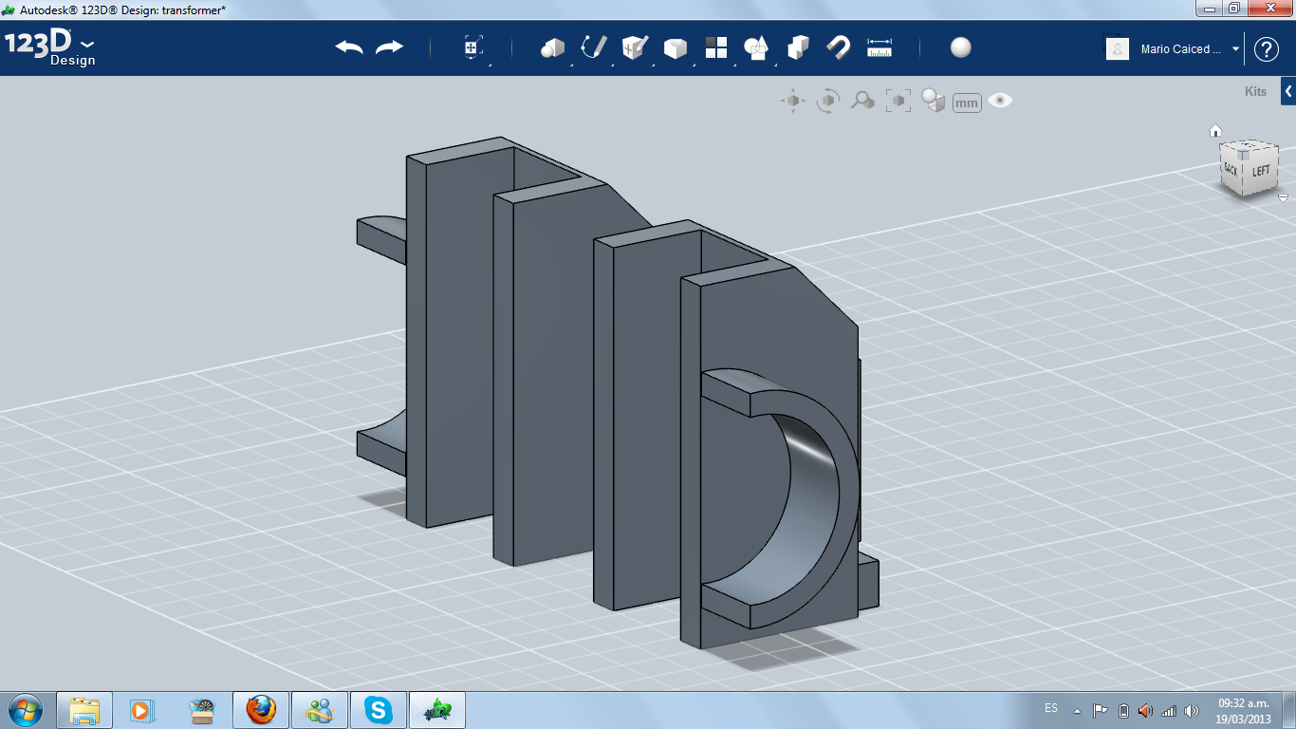1296x729 pixels.
Task: Click the 123D Design taskbar button
Action: coord(436,710)
